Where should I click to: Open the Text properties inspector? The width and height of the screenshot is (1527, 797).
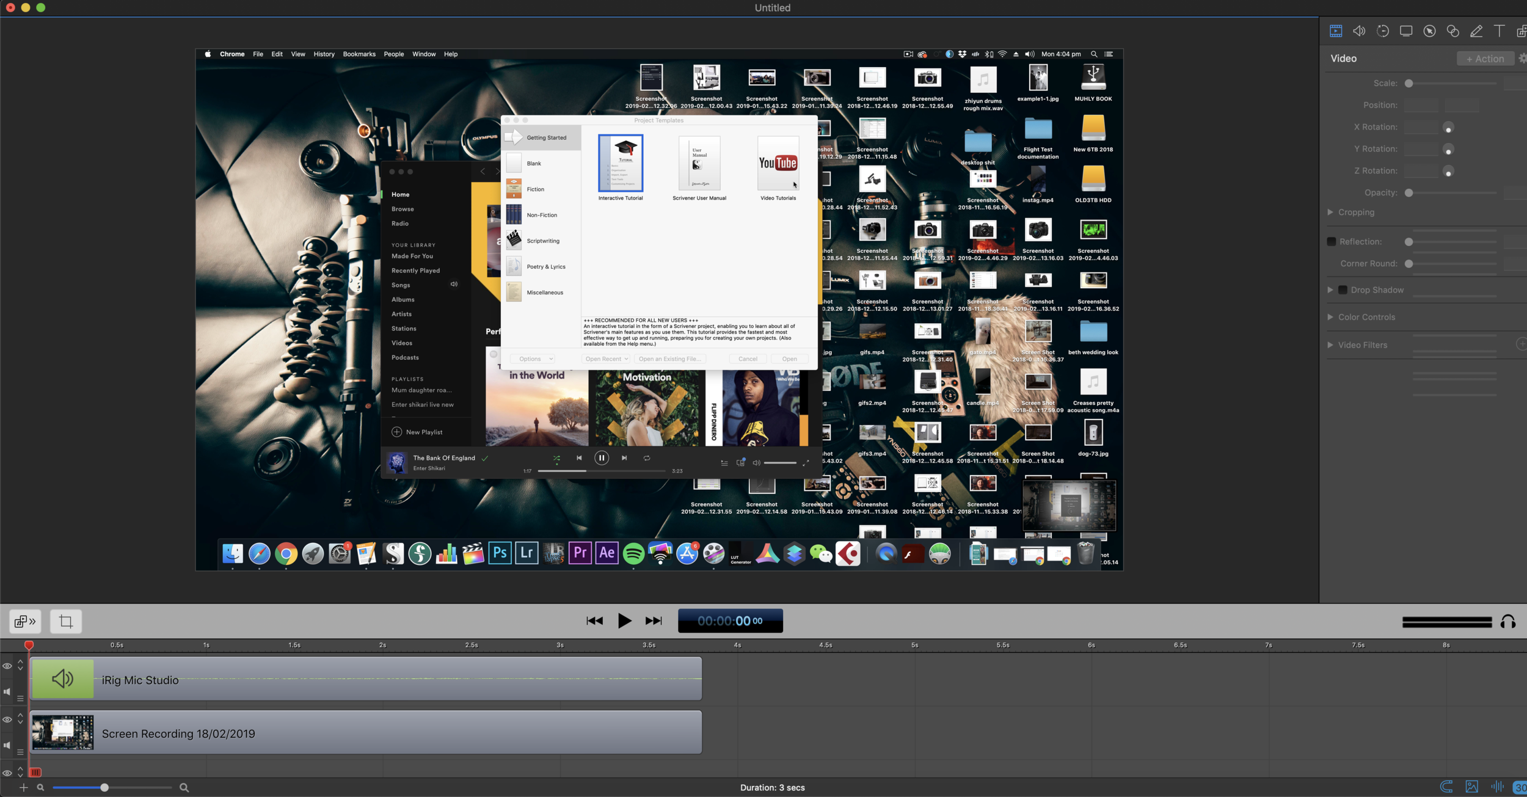pos(1500,31)
